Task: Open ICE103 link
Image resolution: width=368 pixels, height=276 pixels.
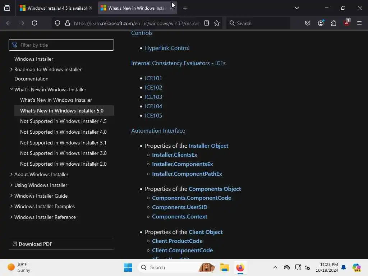Action: pos(153,97)
